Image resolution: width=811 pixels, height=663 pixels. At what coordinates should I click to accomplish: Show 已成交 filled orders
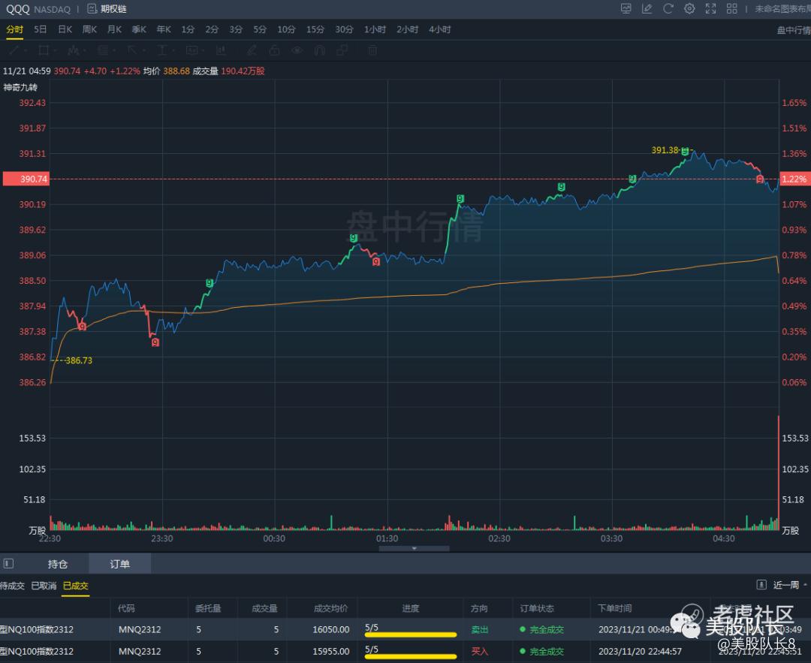coord(76,586)
